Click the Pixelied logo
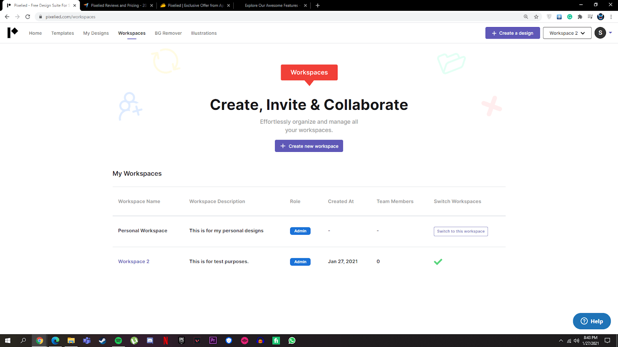Image resolution: width=618 pixels, height=347 pixels. click(13, 32)
